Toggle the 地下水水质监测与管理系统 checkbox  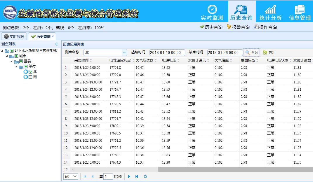(12, 51)
